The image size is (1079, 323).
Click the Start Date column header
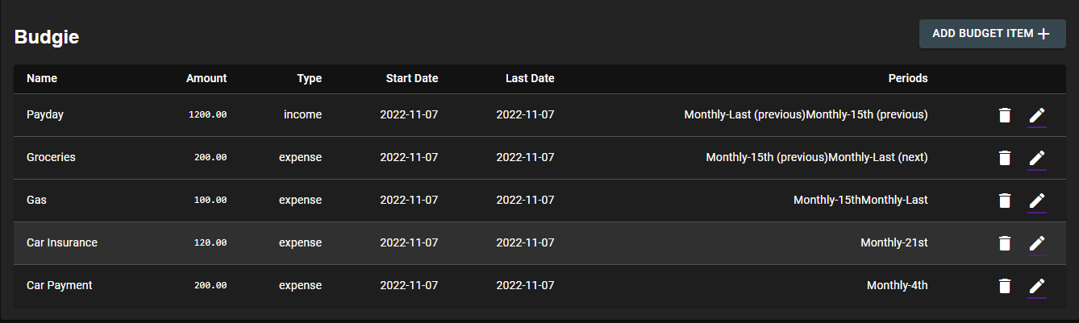412,79
